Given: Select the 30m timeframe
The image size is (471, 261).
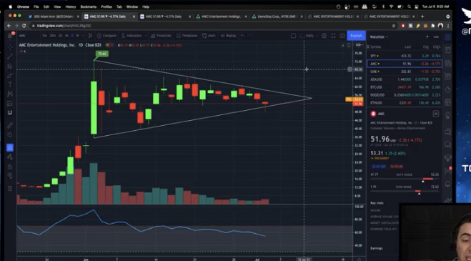Looking at the screenshot, I should tap(53, 36).
